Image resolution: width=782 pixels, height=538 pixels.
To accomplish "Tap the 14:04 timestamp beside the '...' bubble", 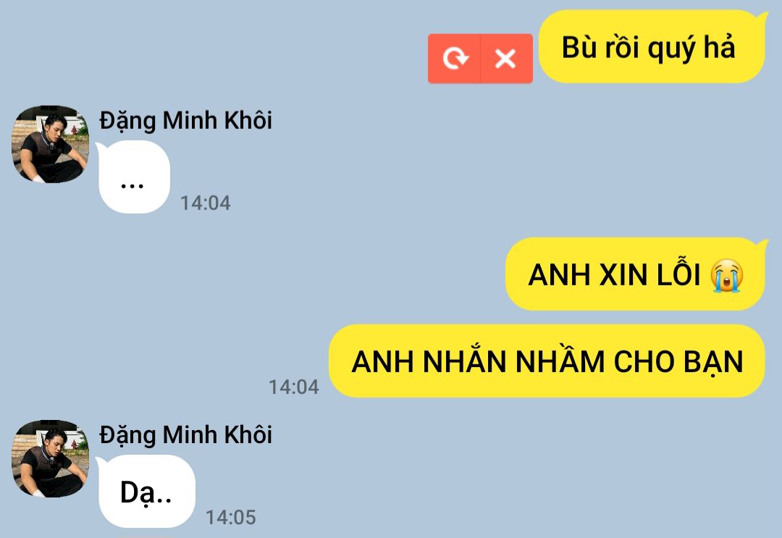I will [205, 203].
